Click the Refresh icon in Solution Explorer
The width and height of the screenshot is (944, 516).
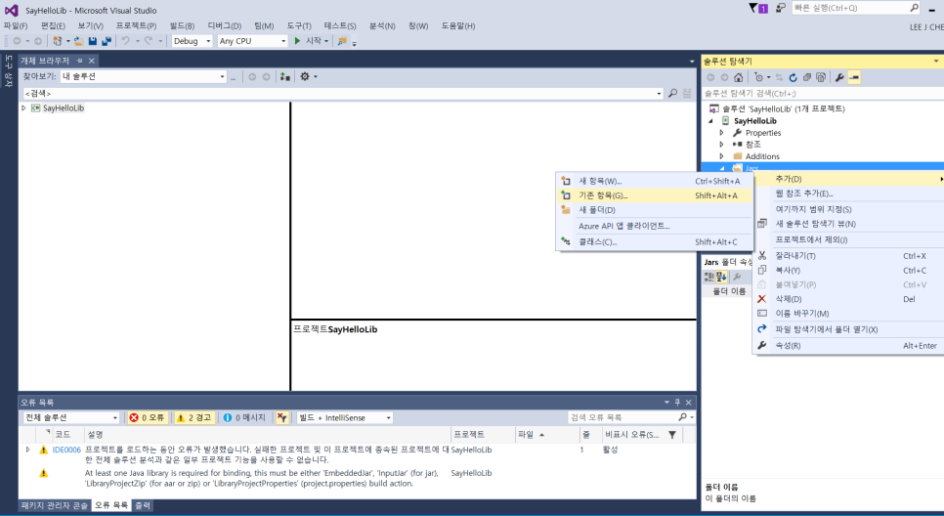[x=793, y=77]
